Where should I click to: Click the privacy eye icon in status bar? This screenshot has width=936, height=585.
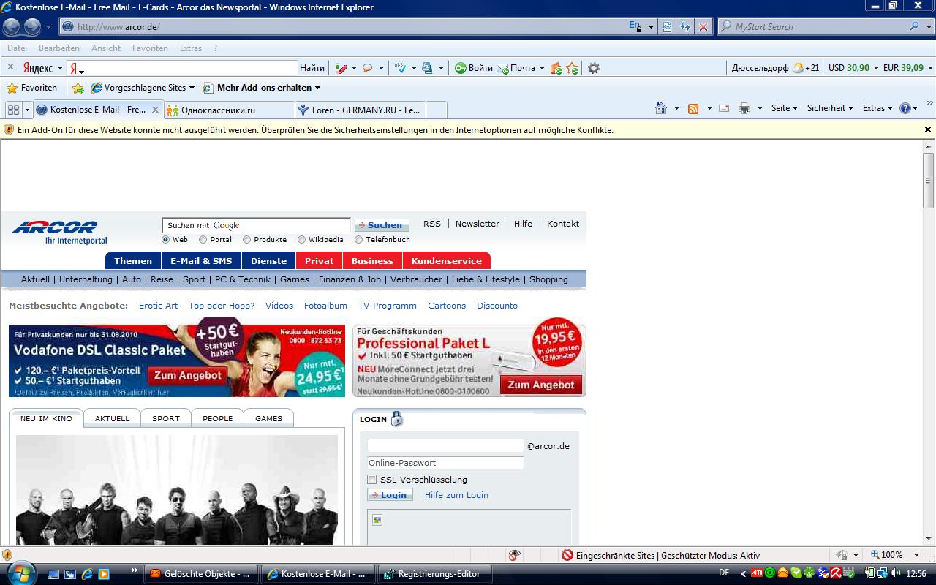point(515,555)
